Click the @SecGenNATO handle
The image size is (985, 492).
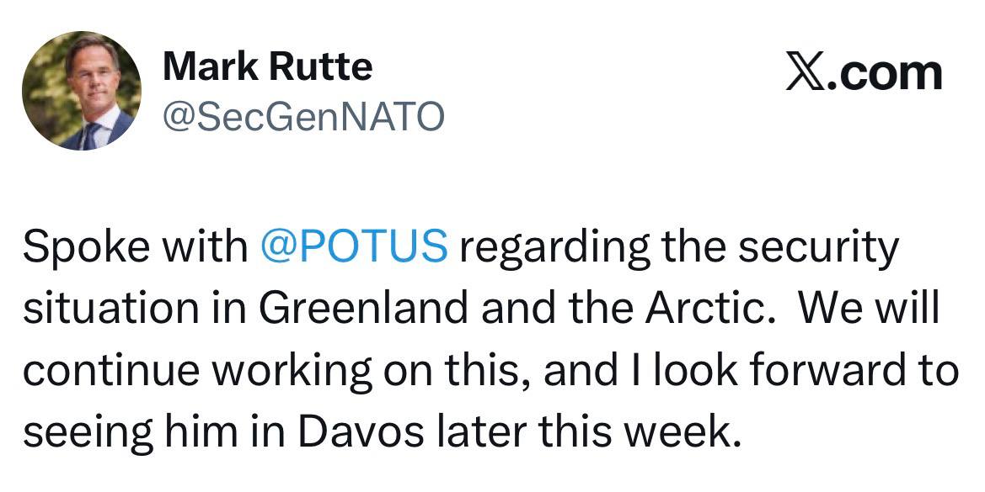point(303,118)
